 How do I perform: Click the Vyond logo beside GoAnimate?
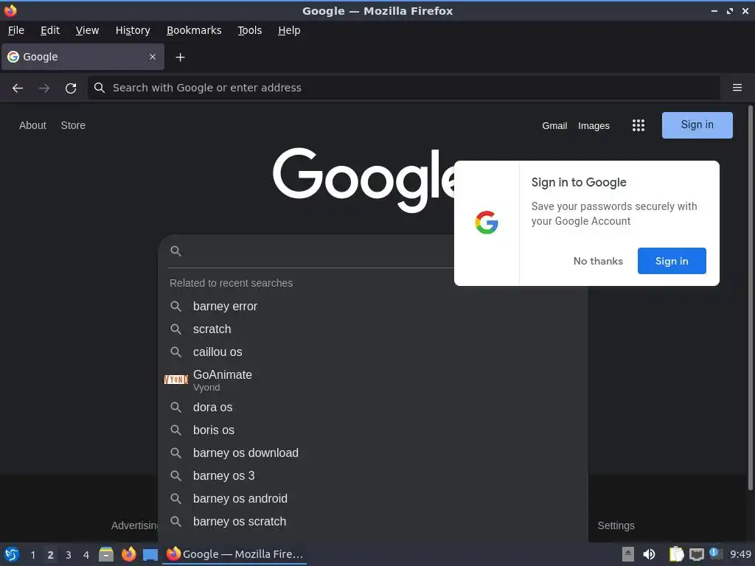[175, 380]
